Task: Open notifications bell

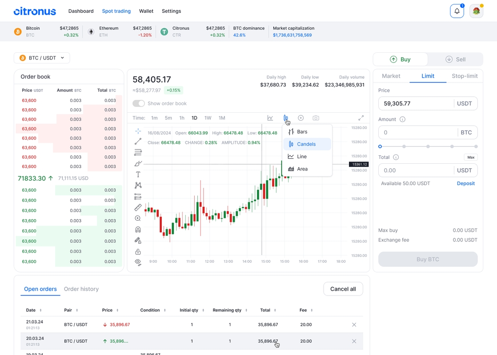Action: tap(457, 11)
